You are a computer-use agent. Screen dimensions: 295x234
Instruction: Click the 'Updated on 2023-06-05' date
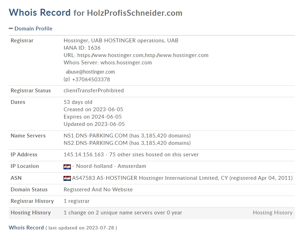click(x=94, y=124)
